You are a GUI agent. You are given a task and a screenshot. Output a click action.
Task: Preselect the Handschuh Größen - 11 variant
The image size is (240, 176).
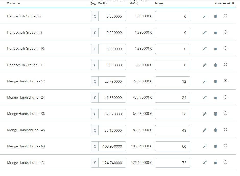coord(225,65)
